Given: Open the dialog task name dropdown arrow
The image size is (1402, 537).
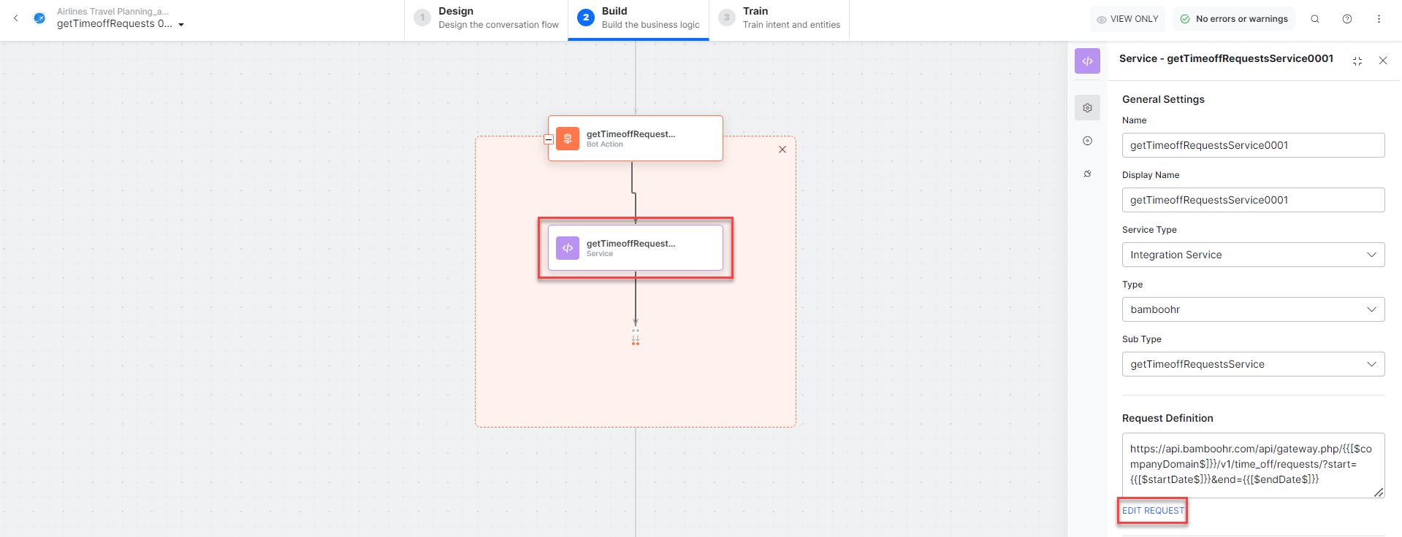Looking at the screenshot, I should pyautogui.click(x=181, y=25).
